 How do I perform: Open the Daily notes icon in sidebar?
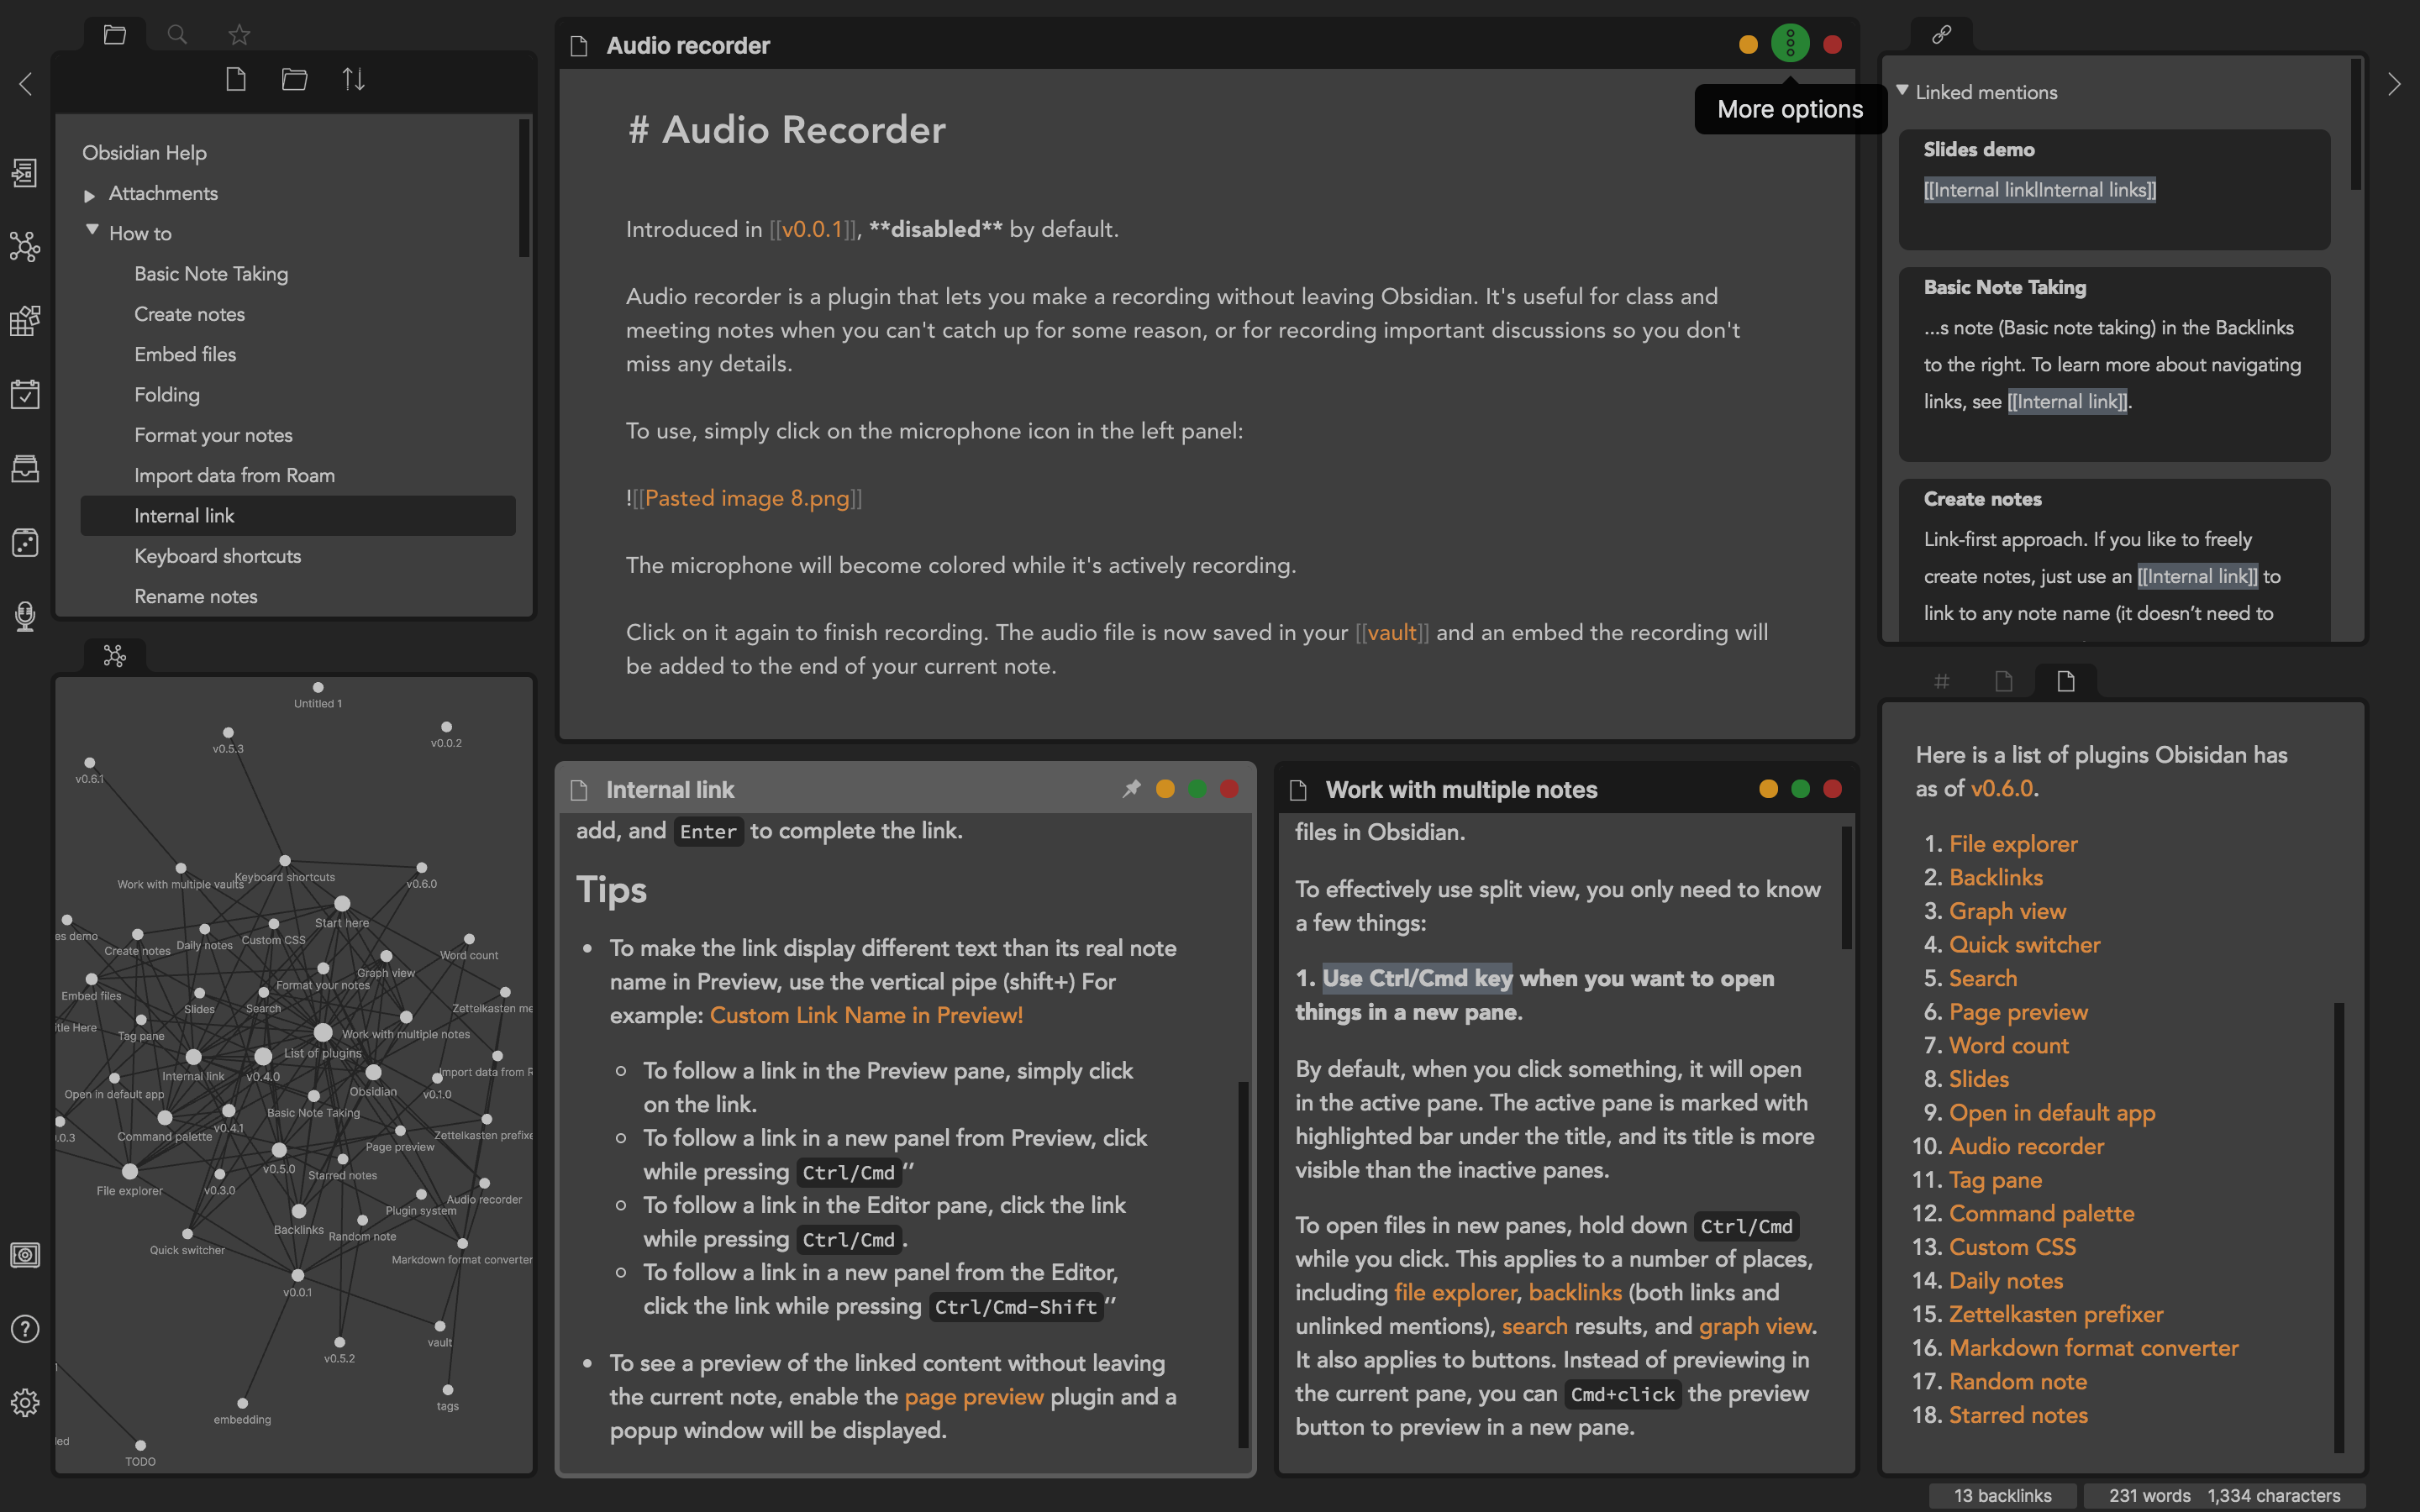[24, 394]
